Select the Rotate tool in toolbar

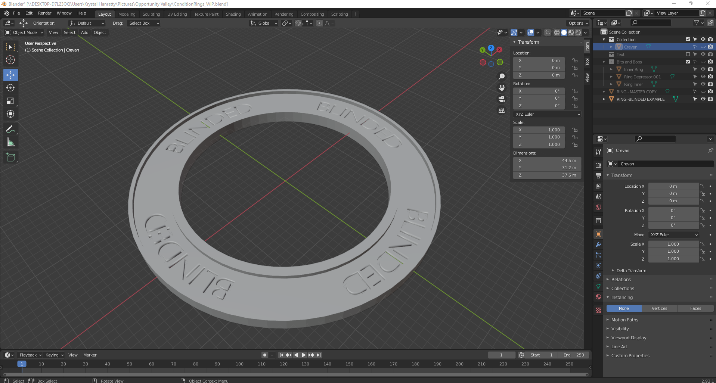click(10, 88)
